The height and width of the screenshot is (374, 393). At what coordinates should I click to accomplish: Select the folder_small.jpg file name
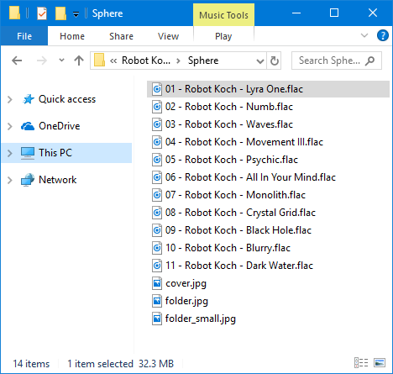(201, 319)
